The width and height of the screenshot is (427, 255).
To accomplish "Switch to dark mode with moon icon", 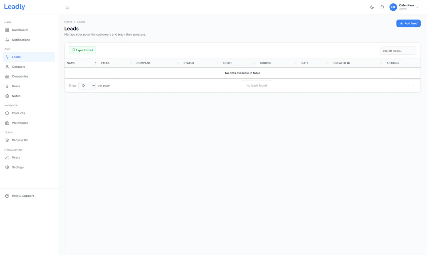I will (x=372, y=7).
